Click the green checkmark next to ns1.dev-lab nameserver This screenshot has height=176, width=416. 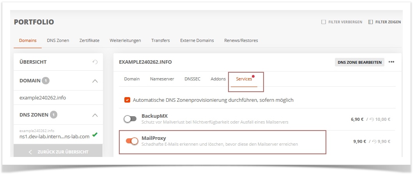(95, 135)
